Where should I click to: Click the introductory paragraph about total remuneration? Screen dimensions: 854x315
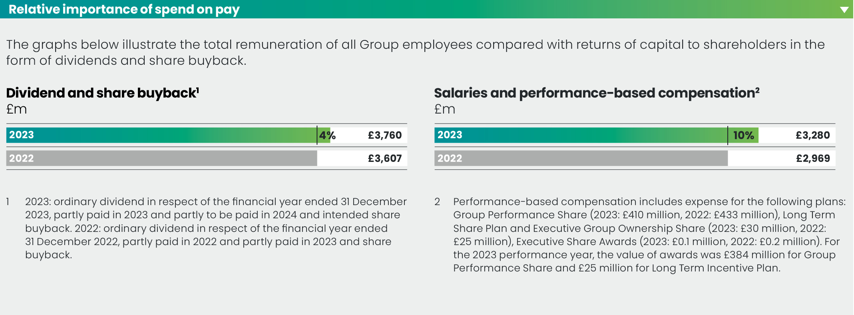(x=416, y=52)
